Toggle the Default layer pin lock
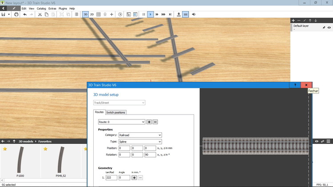 click(x=324, y=28)
